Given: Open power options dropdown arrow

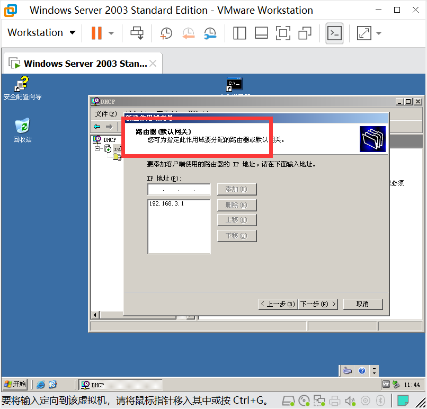Looking at the screenshot, I should click(x=111, y=33).
